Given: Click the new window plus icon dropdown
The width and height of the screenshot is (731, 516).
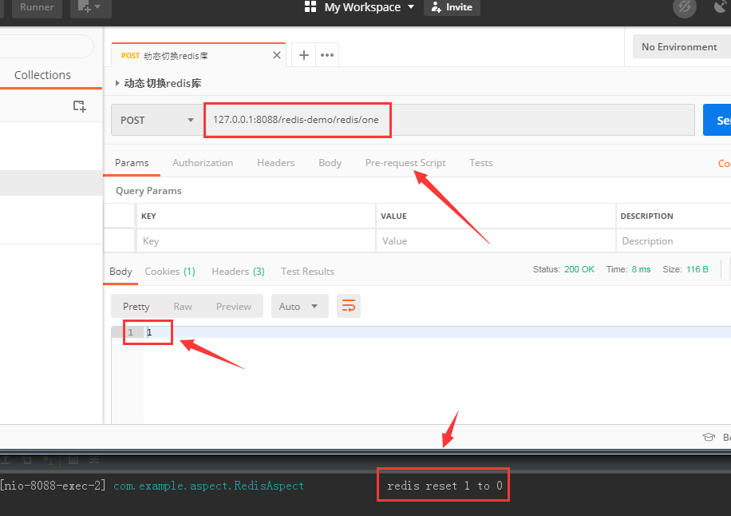Looking at the screenshot, I should [x=90, y=7].
